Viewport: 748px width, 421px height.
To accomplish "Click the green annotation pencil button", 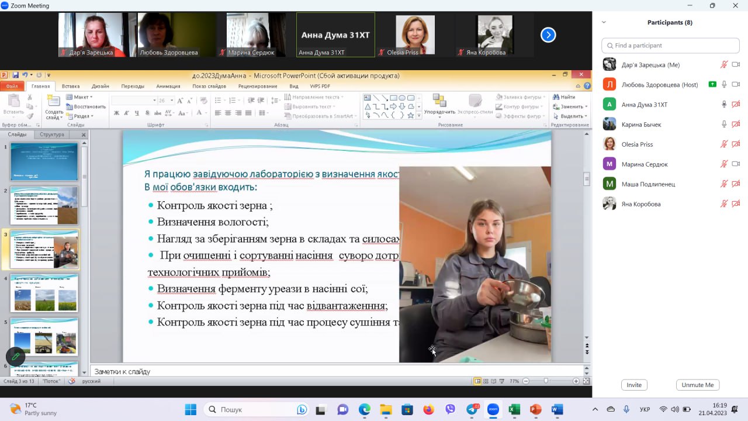I will click(15, 356).
